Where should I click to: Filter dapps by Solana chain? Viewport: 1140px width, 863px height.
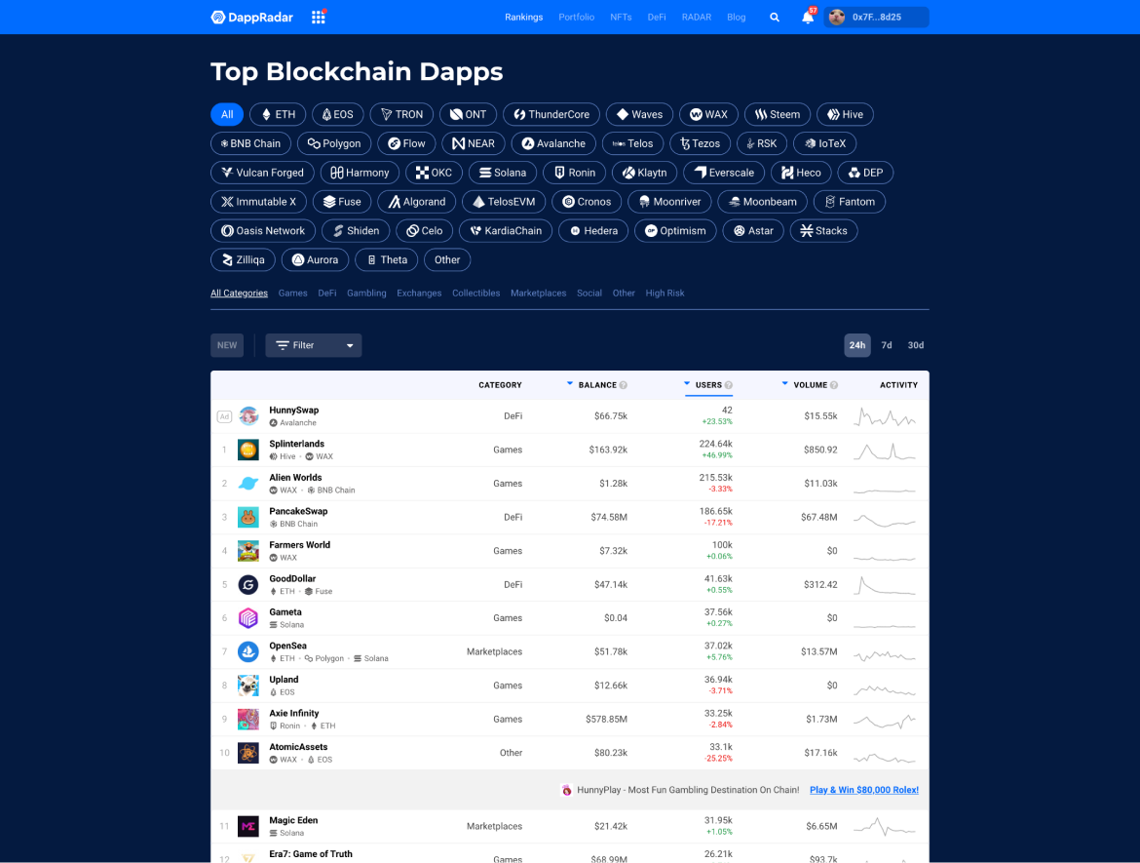(503, 173)
